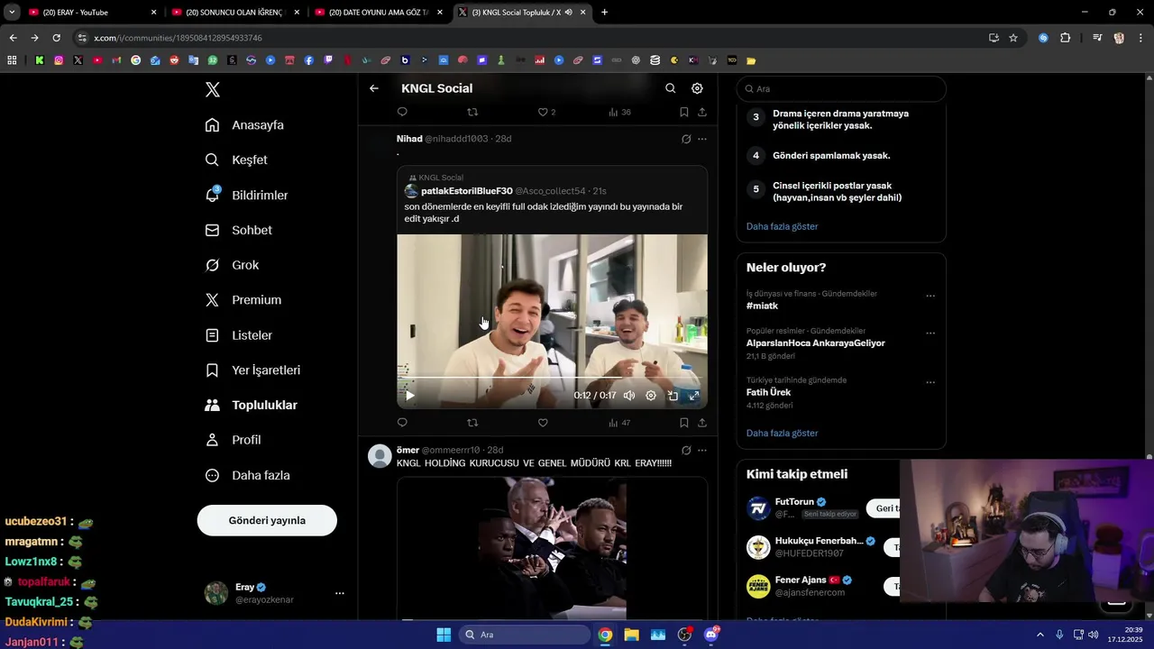The image size is (1154, 649).
Task: Open more options on Nihad's post
Action: (x=702, y=139)
